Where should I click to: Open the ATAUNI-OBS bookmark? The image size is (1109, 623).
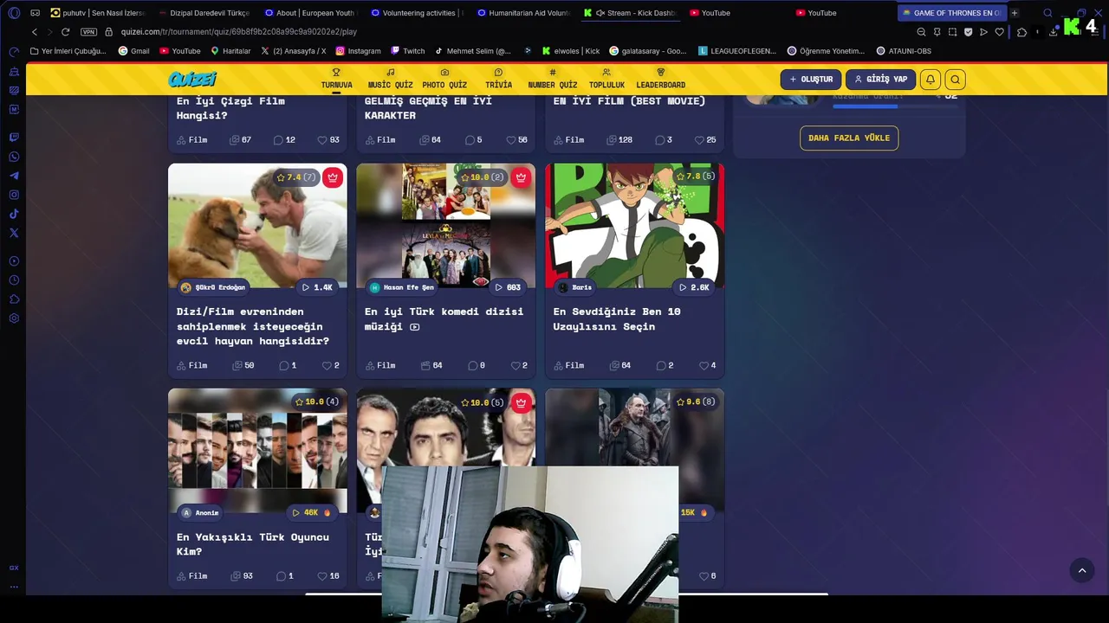coord(904,51)
